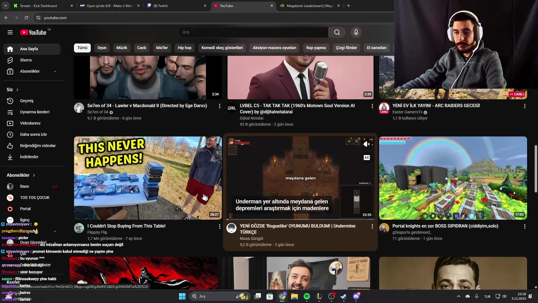Image resolution: width=538 pixels, height=303 pixels.
Task: Open options for ARC RAIDERS live stream
Action: tap(525, 106)
